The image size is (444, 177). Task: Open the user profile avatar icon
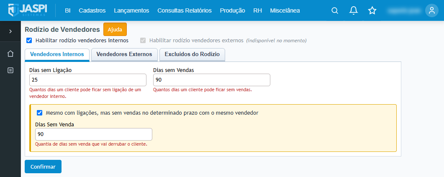[432, 10]
